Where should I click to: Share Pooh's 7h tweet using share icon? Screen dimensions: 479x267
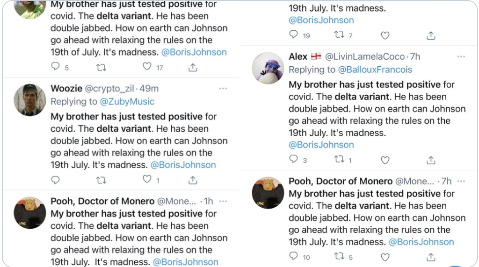[x=431, y=257]
